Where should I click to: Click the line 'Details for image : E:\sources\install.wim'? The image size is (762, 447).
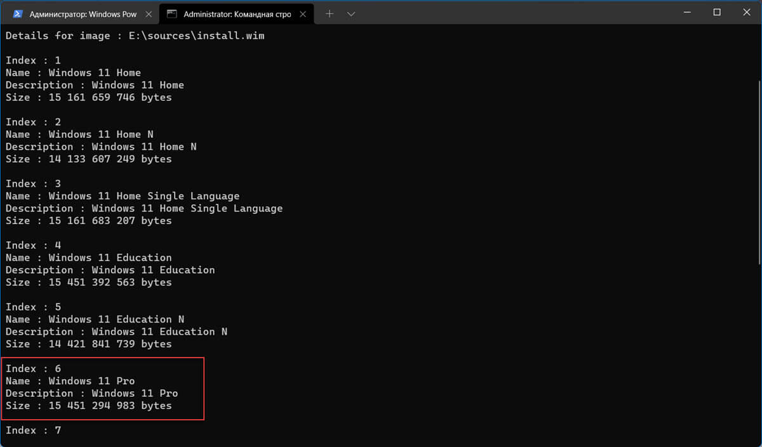[x=135, y=36]
